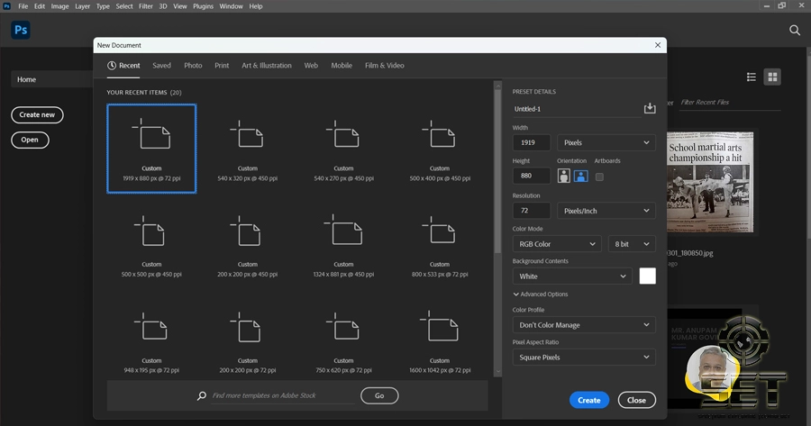The width and height of the screenshot is (811, 426).
Task: Open the resolution units Pixels/Inch dropdown
Action: click(606, 211)
